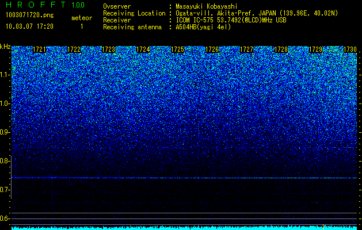362x230 pixels.
Task: Click the meteor label
Action: tap(82, 18)
